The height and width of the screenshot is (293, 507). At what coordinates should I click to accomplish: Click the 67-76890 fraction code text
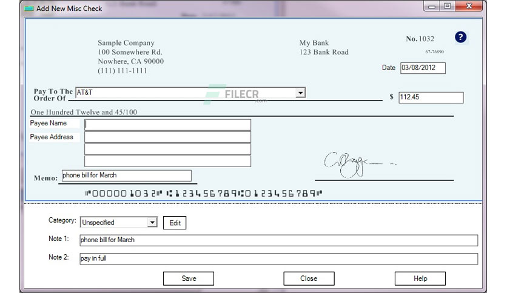[x=435, y=51]
